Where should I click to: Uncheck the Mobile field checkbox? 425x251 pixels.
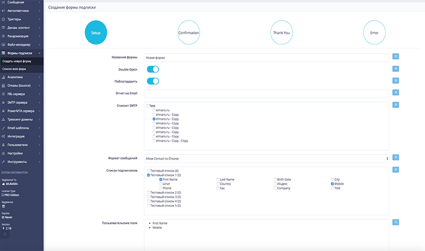pyautogui.click(x=332, y=184)
